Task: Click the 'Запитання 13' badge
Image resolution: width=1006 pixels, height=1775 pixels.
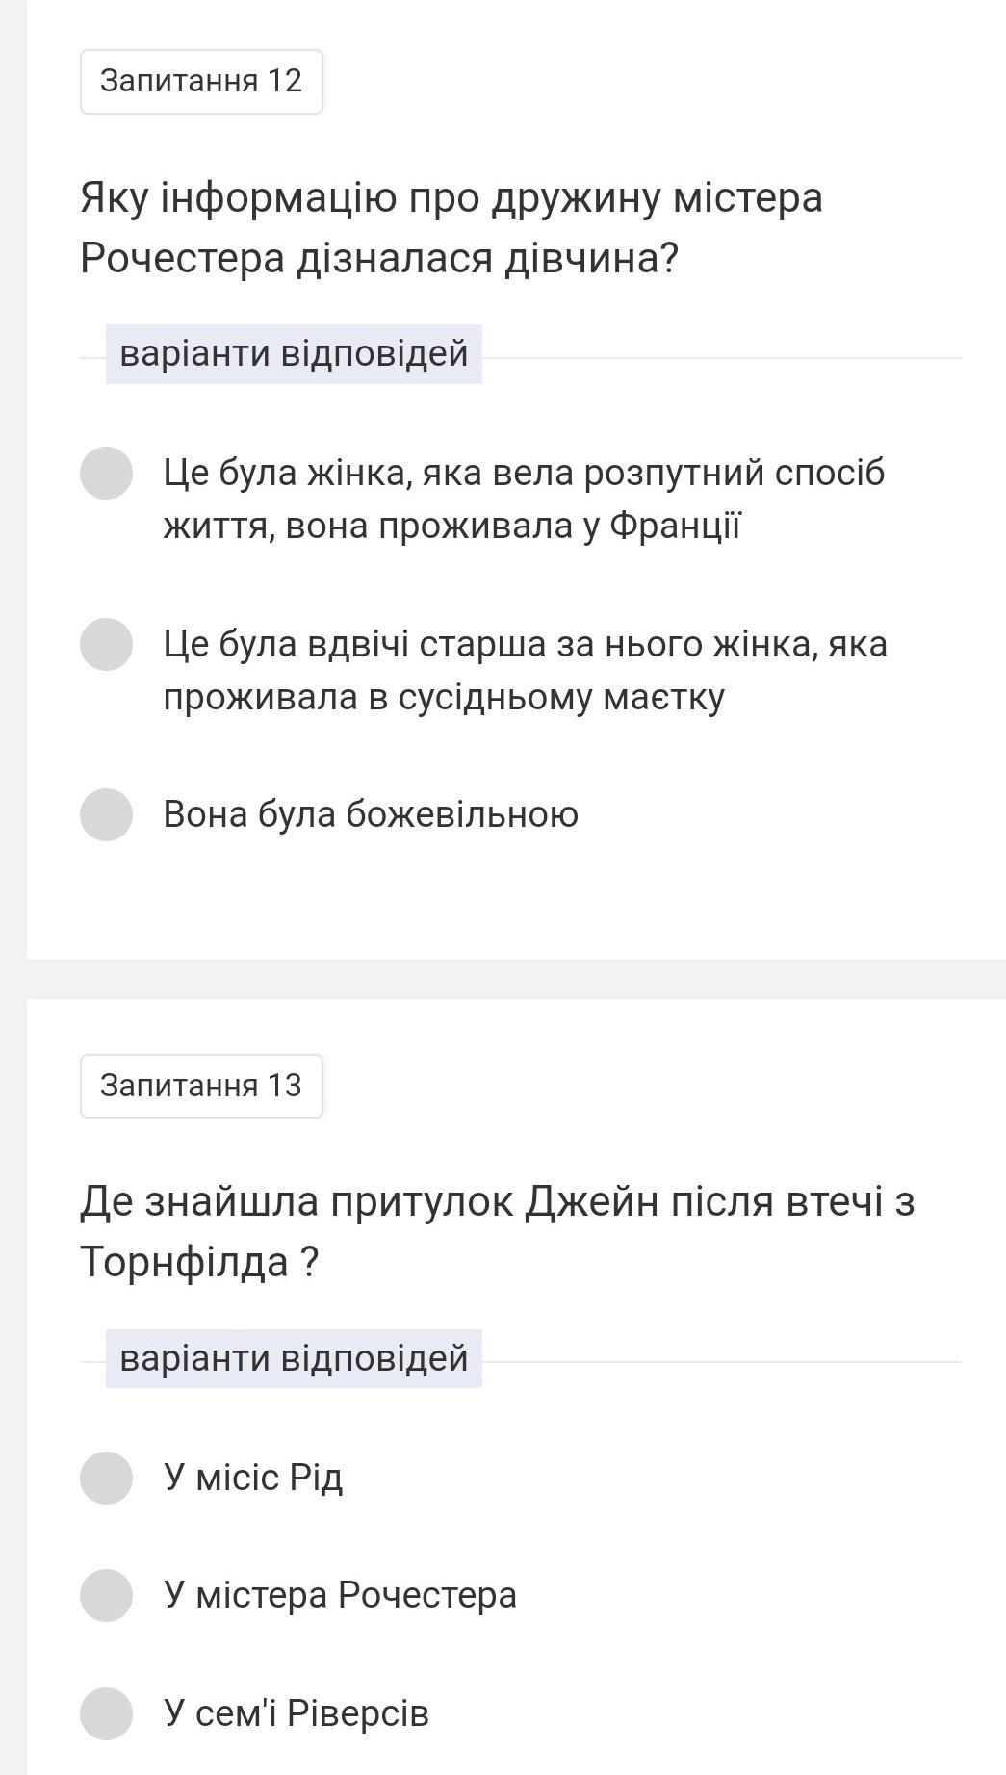Action: pyautogui.click(x=201, y=1086)
